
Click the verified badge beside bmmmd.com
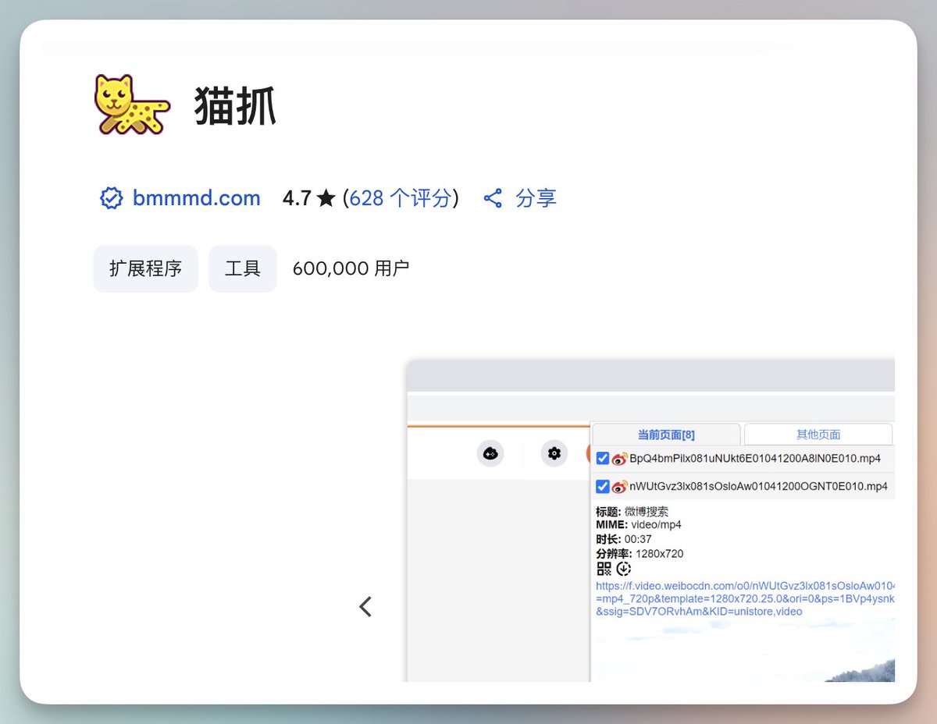(x=112, y=198)
